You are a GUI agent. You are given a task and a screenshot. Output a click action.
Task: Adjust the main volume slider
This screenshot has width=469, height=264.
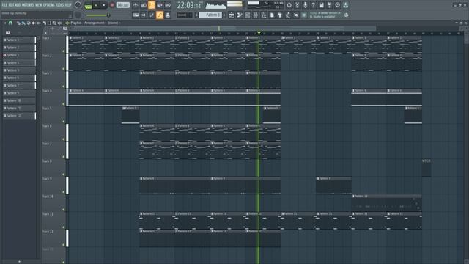click(x=108, y=15)
